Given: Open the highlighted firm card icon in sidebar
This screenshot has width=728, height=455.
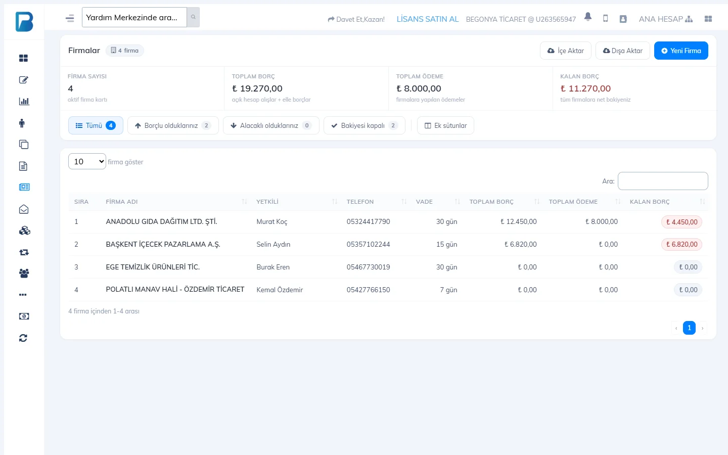Looking at the screenshot, I should click(x=24, y=187).
